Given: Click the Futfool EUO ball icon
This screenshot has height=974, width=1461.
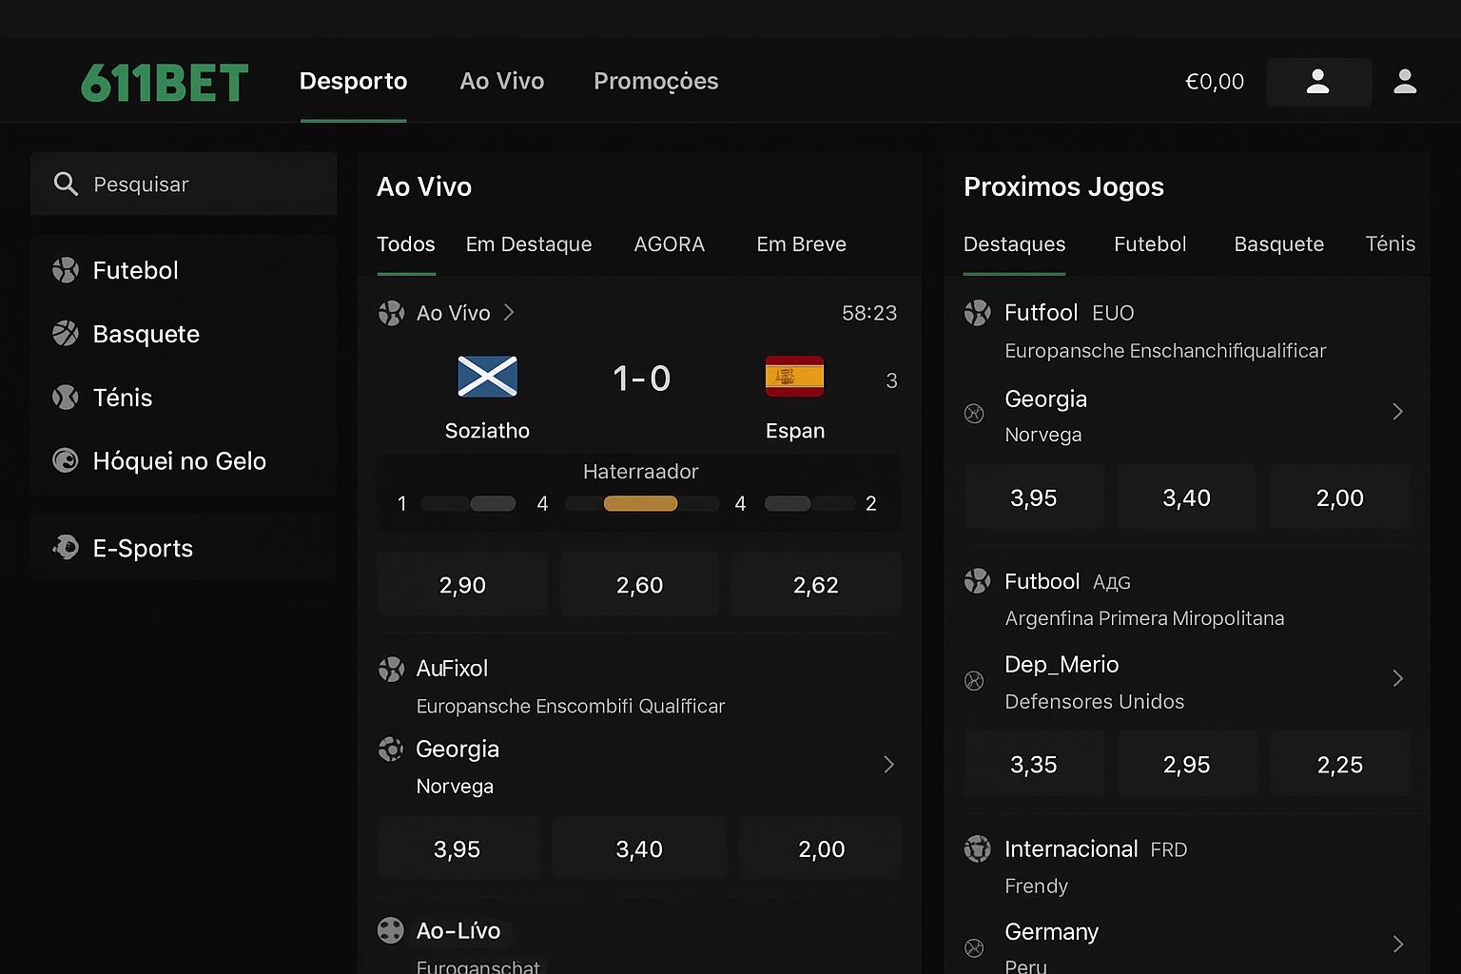Looking at the screenshot, I should 977,313.
